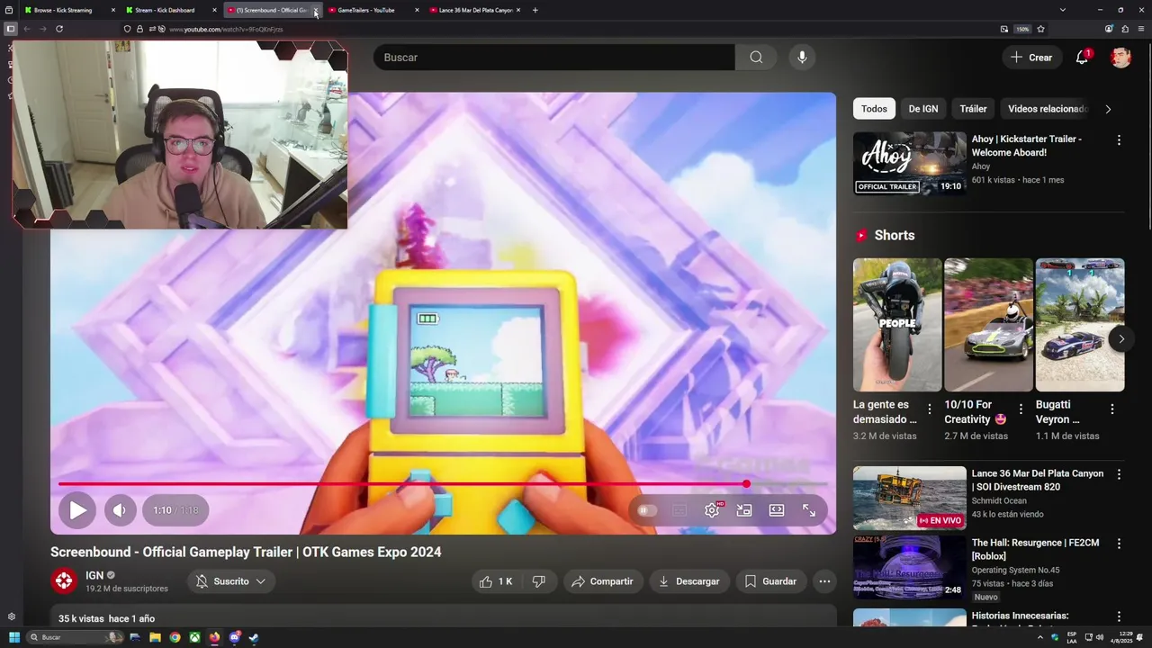Bookmark this page with the star

1041,29
